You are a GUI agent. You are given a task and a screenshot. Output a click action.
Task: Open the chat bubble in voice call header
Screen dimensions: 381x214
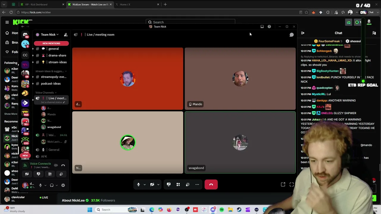point(291,35)
